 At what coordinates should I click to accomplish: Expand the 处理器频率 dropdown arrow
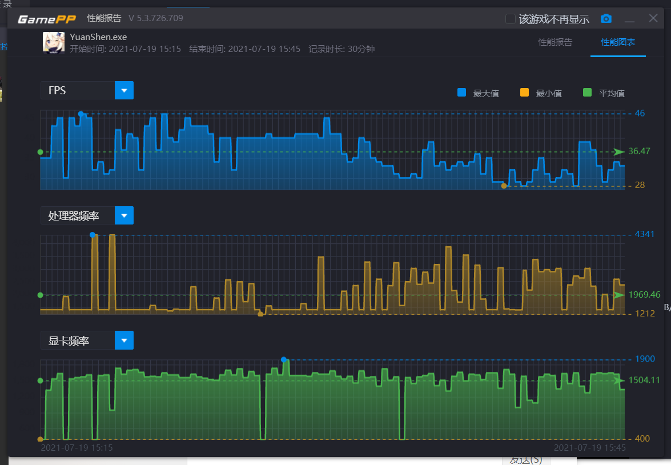(124, 215)
